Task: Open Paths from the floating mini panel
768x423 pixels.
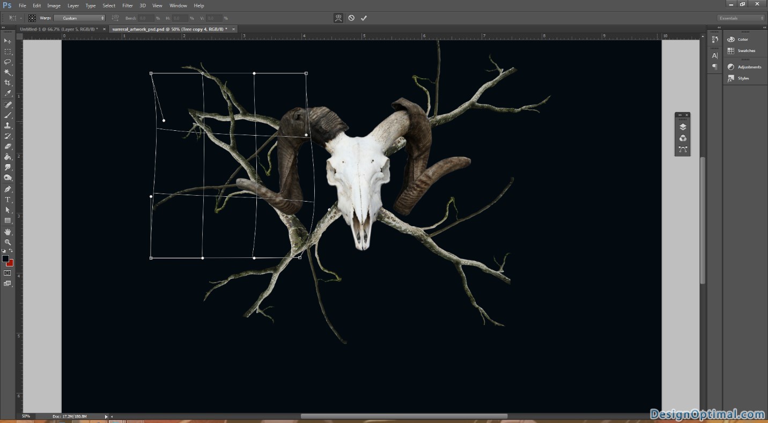Action: (683, 150)
